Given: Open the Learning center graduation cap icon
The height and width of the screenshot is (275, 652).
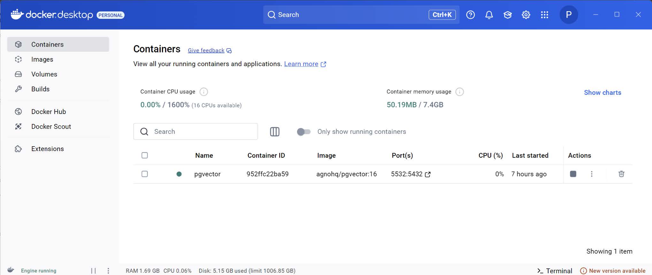Looking at the screenshot, I should click(x=507, y=15).
